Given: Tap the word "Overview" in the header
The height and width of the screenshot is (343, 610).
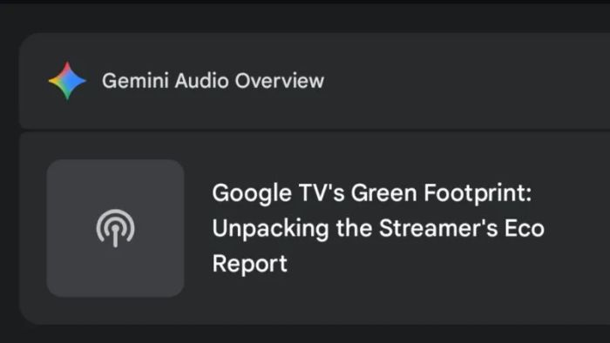Looking at the screenshot, I should coord(280,81).
